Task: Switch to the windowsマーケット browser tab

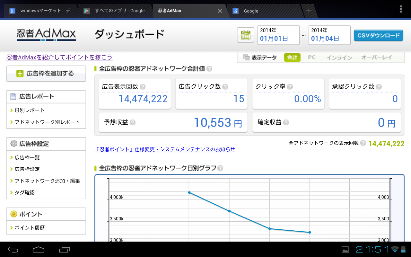Action: pyautogui.click(x=41, y=11)
